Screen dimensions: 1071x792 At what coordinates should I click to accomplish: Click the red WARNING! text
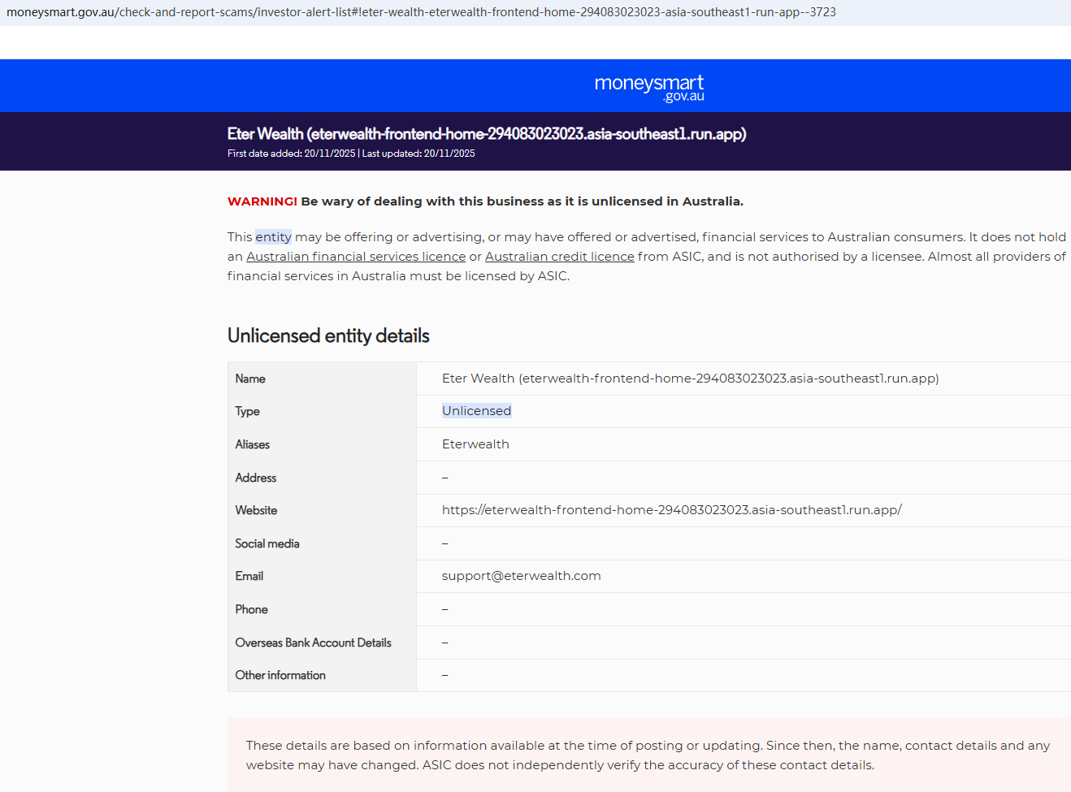pos(262,201)
